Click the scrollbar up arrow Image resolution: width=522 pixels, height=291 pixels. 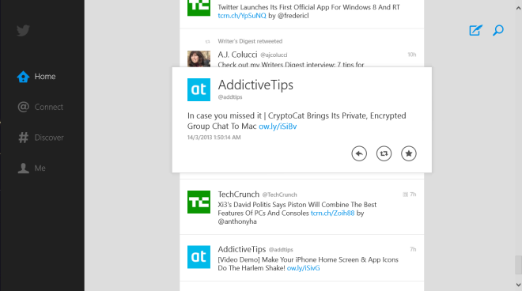click(x=518, y=8)
